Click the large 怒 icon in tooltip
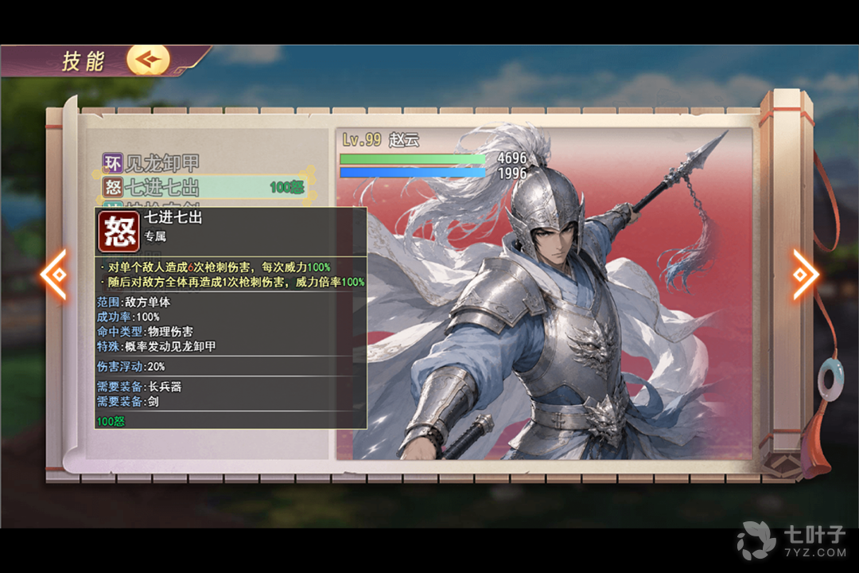The height and width of the screenshot is (573, 859). pyautogui.click(x=119, y=232)
